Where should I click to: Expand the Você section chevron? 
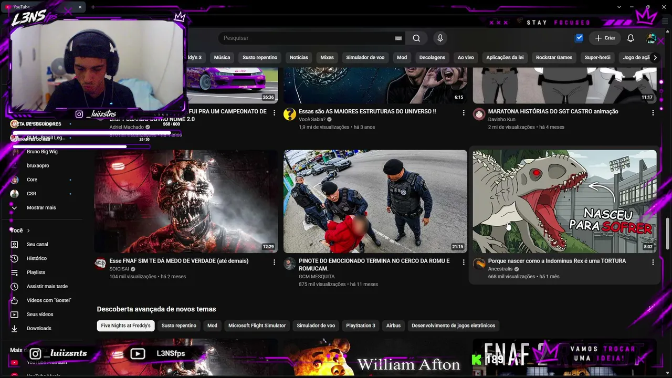click(28, 230)
